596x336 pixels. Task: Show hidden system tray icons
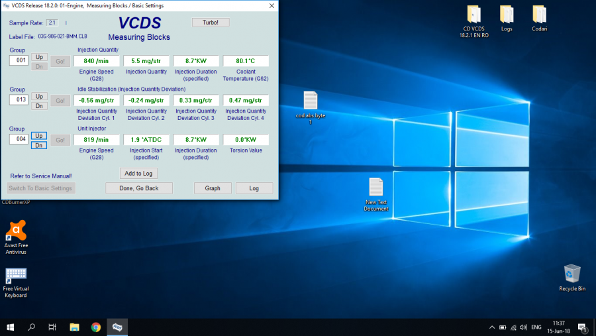tap(491, 327)
